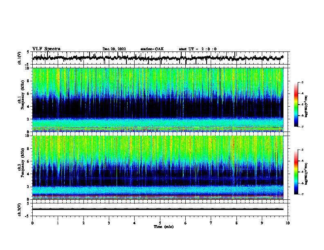Viewport: 324px width, 250px height.
Task: Click the 'VLF Spectra' title text
Action: (46, 49)
